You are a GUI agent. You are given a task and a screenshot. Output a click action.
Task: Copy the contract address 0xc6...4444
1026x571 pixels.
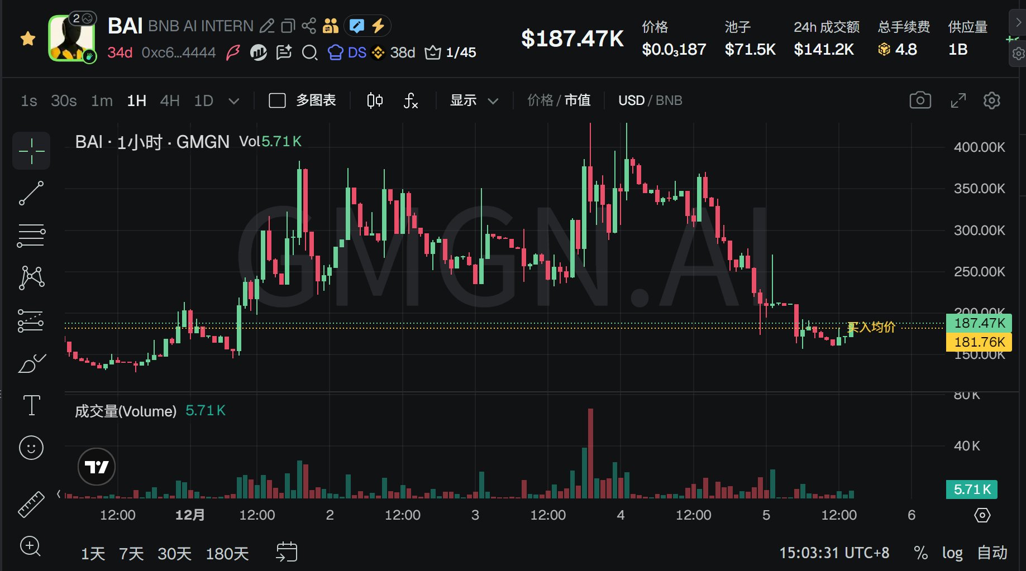click(x=179, y=52)
